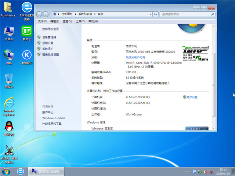The image size is (235, 176).
Task: Open the pinned browser on the taskbar
Action: pos(21,172)
